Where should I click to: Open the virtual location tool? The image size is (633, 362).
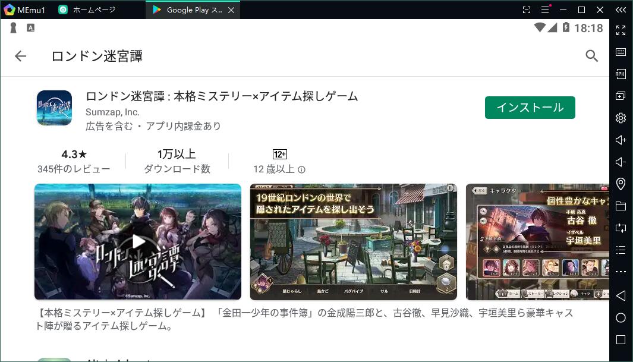pos(621,184)
